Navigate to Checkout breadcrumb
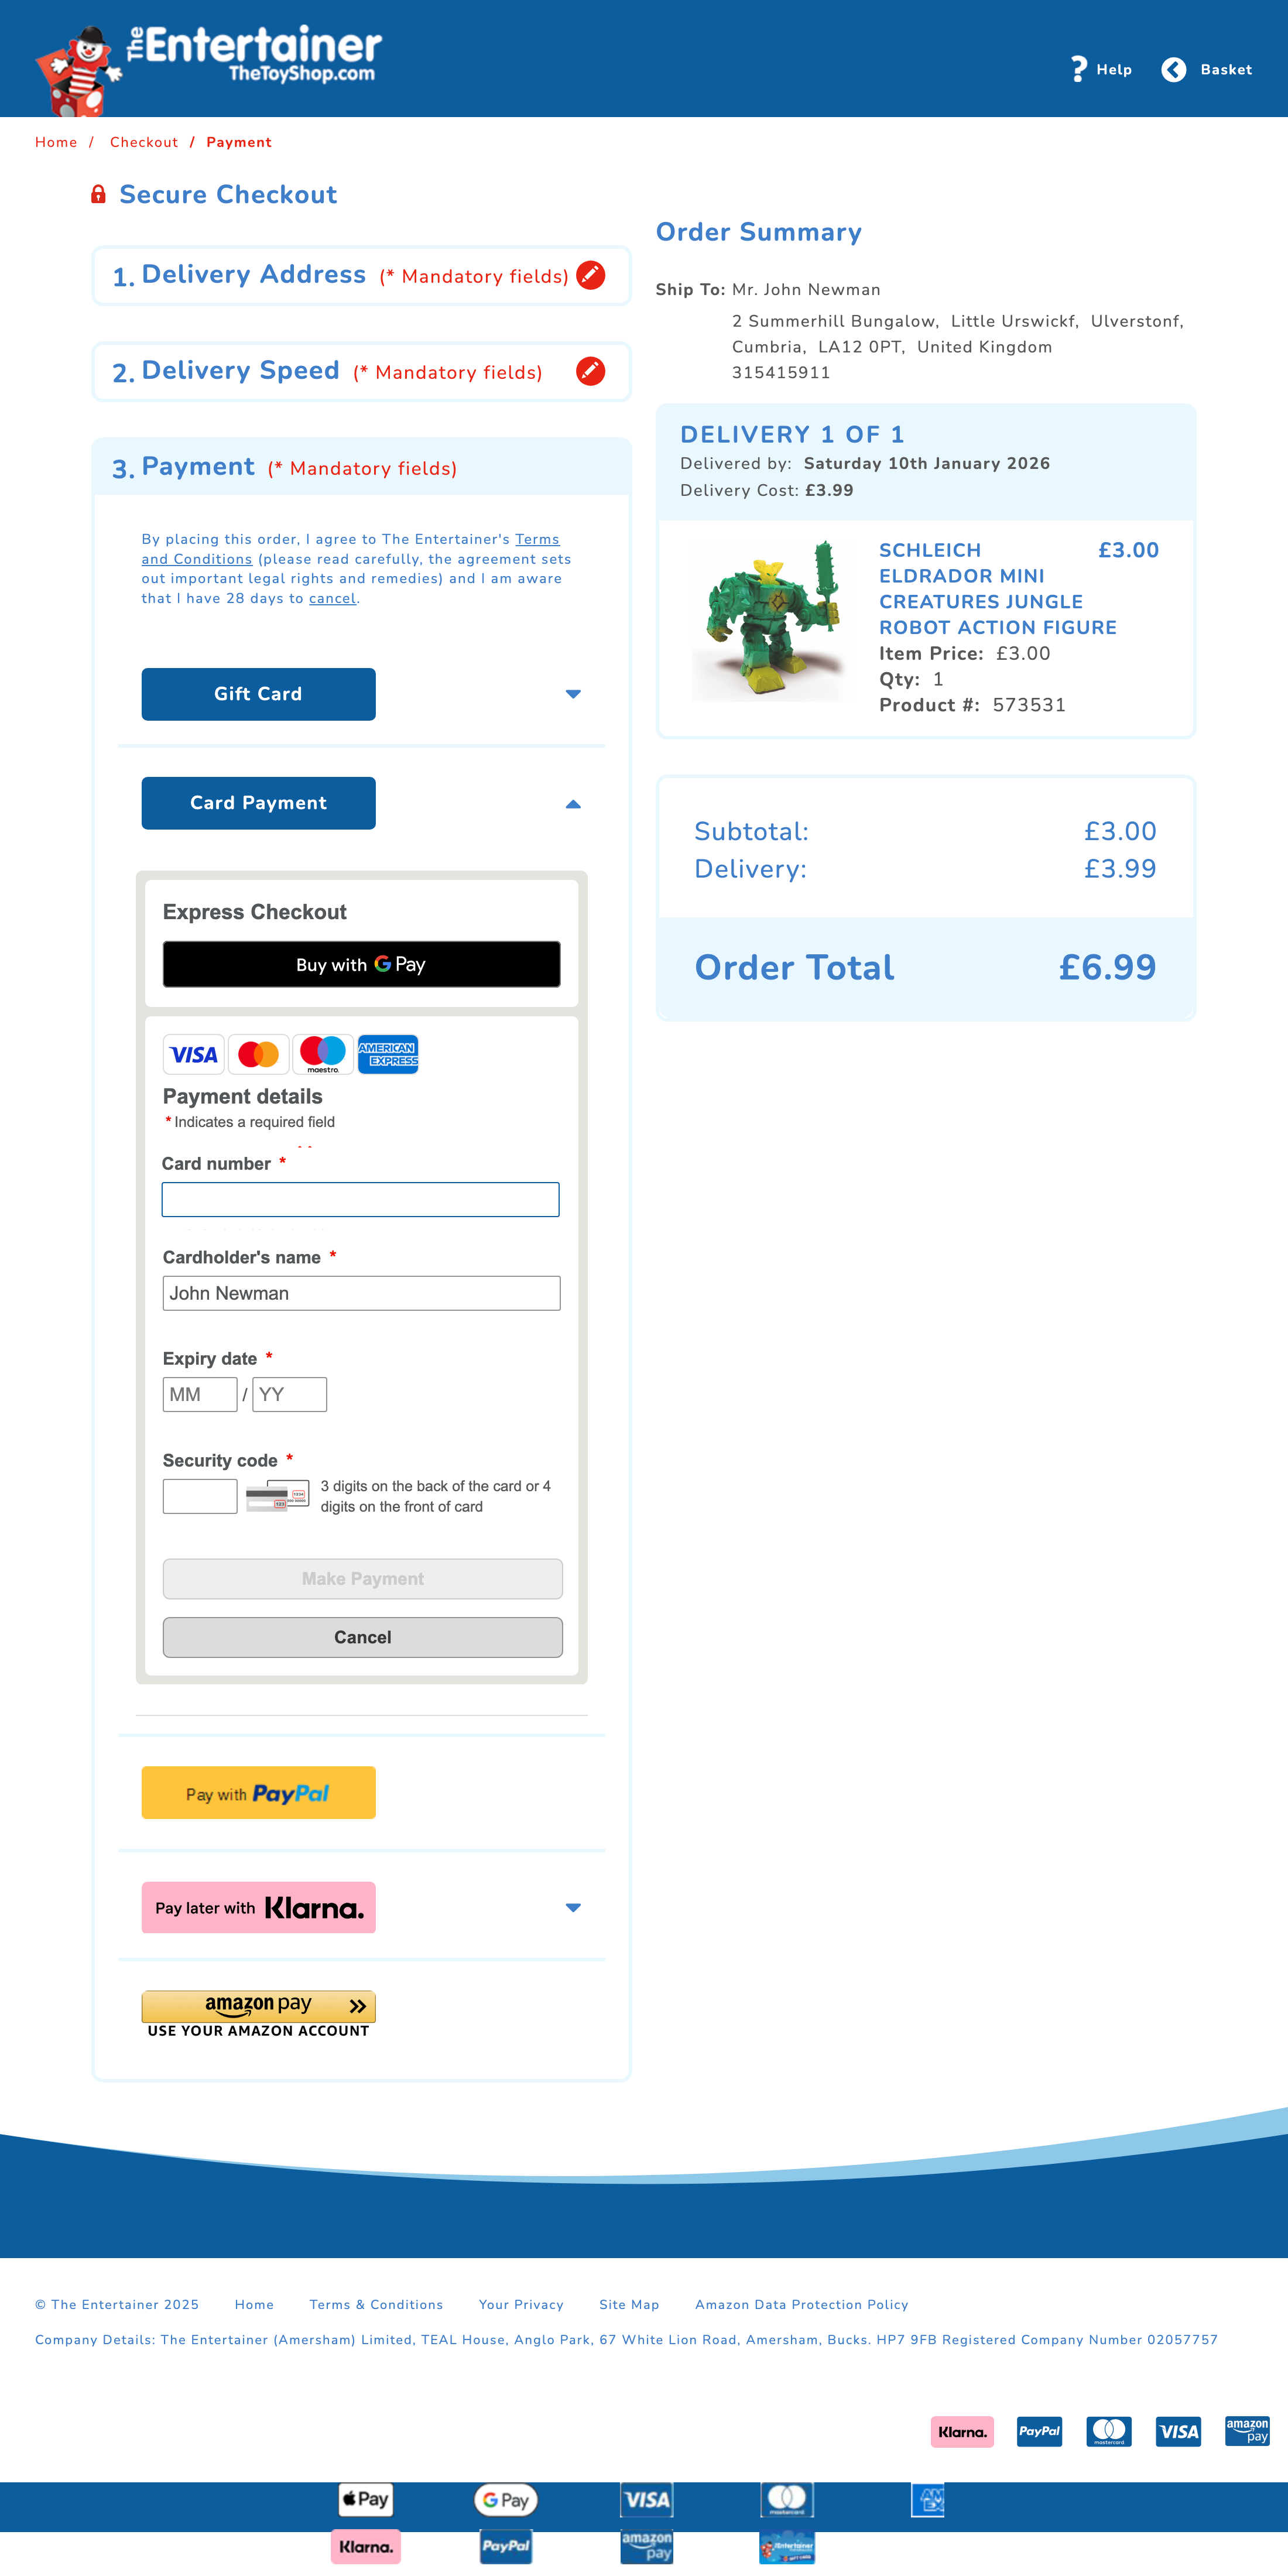Image resolution: width=1288 pixels, height=2576 pixels. click(144, 142)
